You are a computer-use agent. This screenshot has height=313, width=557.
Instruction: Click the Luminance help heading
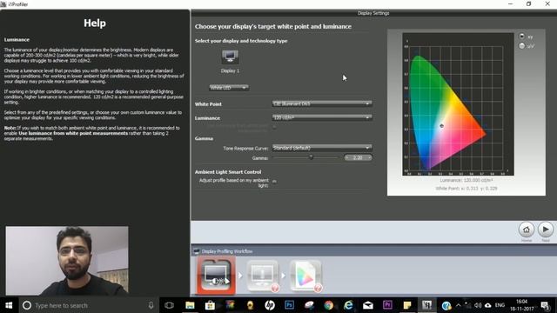pyautogui.click(x=17, y=40)
